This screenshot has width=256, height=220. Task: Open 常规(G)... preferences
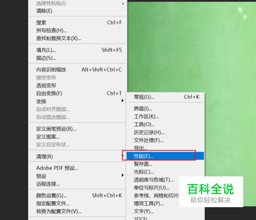[165, 97]
